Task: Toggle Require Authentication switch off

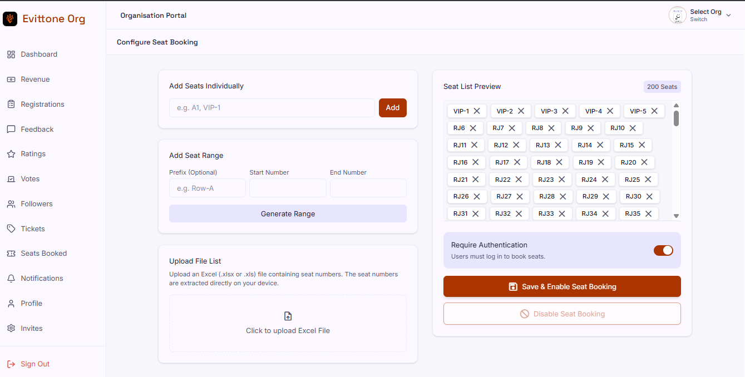Action: tap(663, 250)
